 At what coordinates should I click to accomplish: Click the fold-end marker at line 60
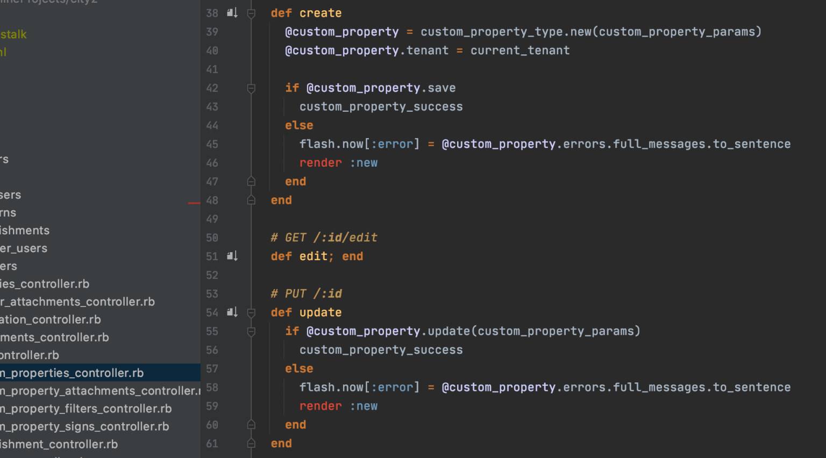(251, 424)
